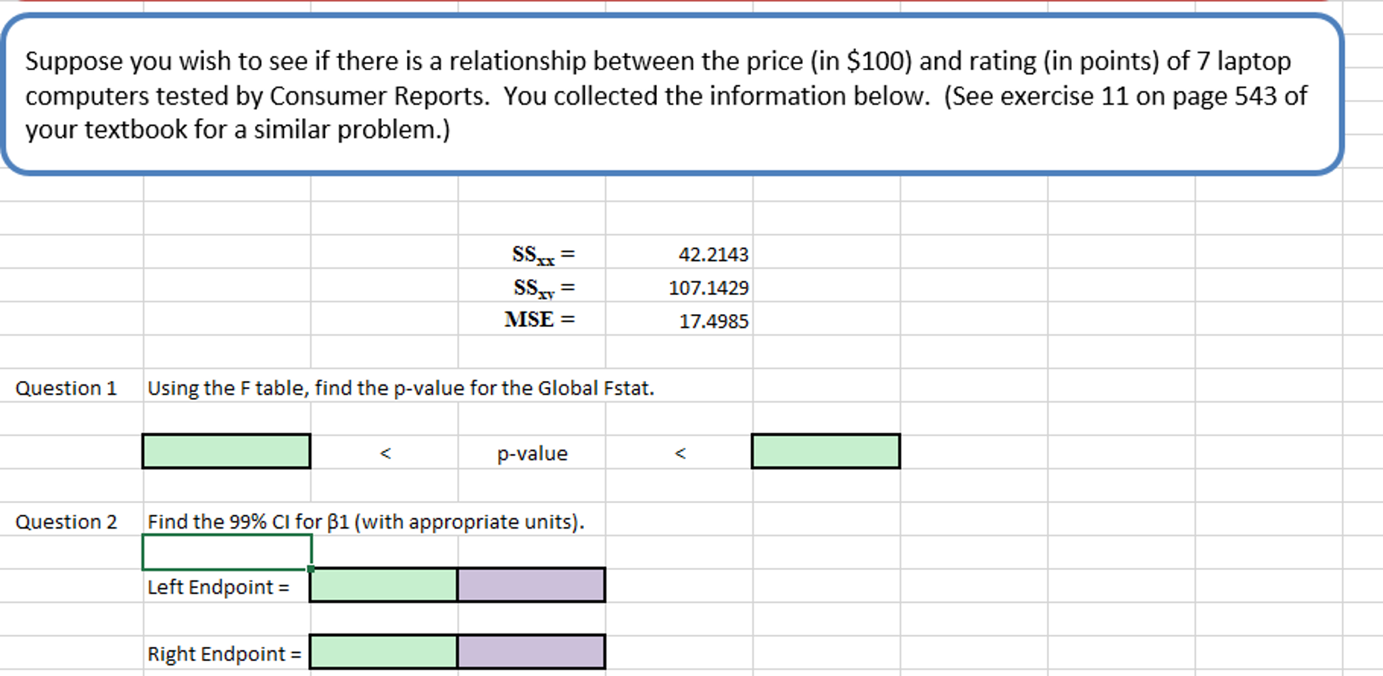Image resolution: width=1383 pixels, height=676 pixels.
Task: Click the Question 2 label cell
Action: tap(66, 522)
